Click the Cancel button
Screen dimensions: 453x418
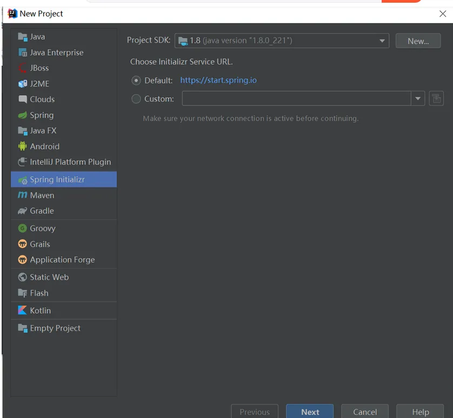tap(365, 412)
